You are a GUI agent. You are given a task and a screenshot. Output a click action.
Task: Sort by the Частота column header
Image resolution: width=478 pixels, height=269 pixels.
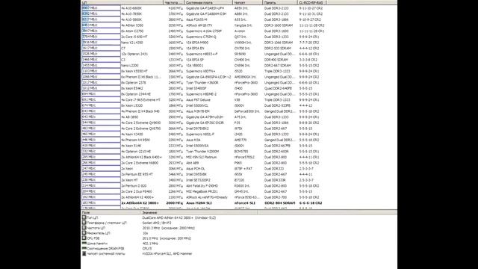174,2
